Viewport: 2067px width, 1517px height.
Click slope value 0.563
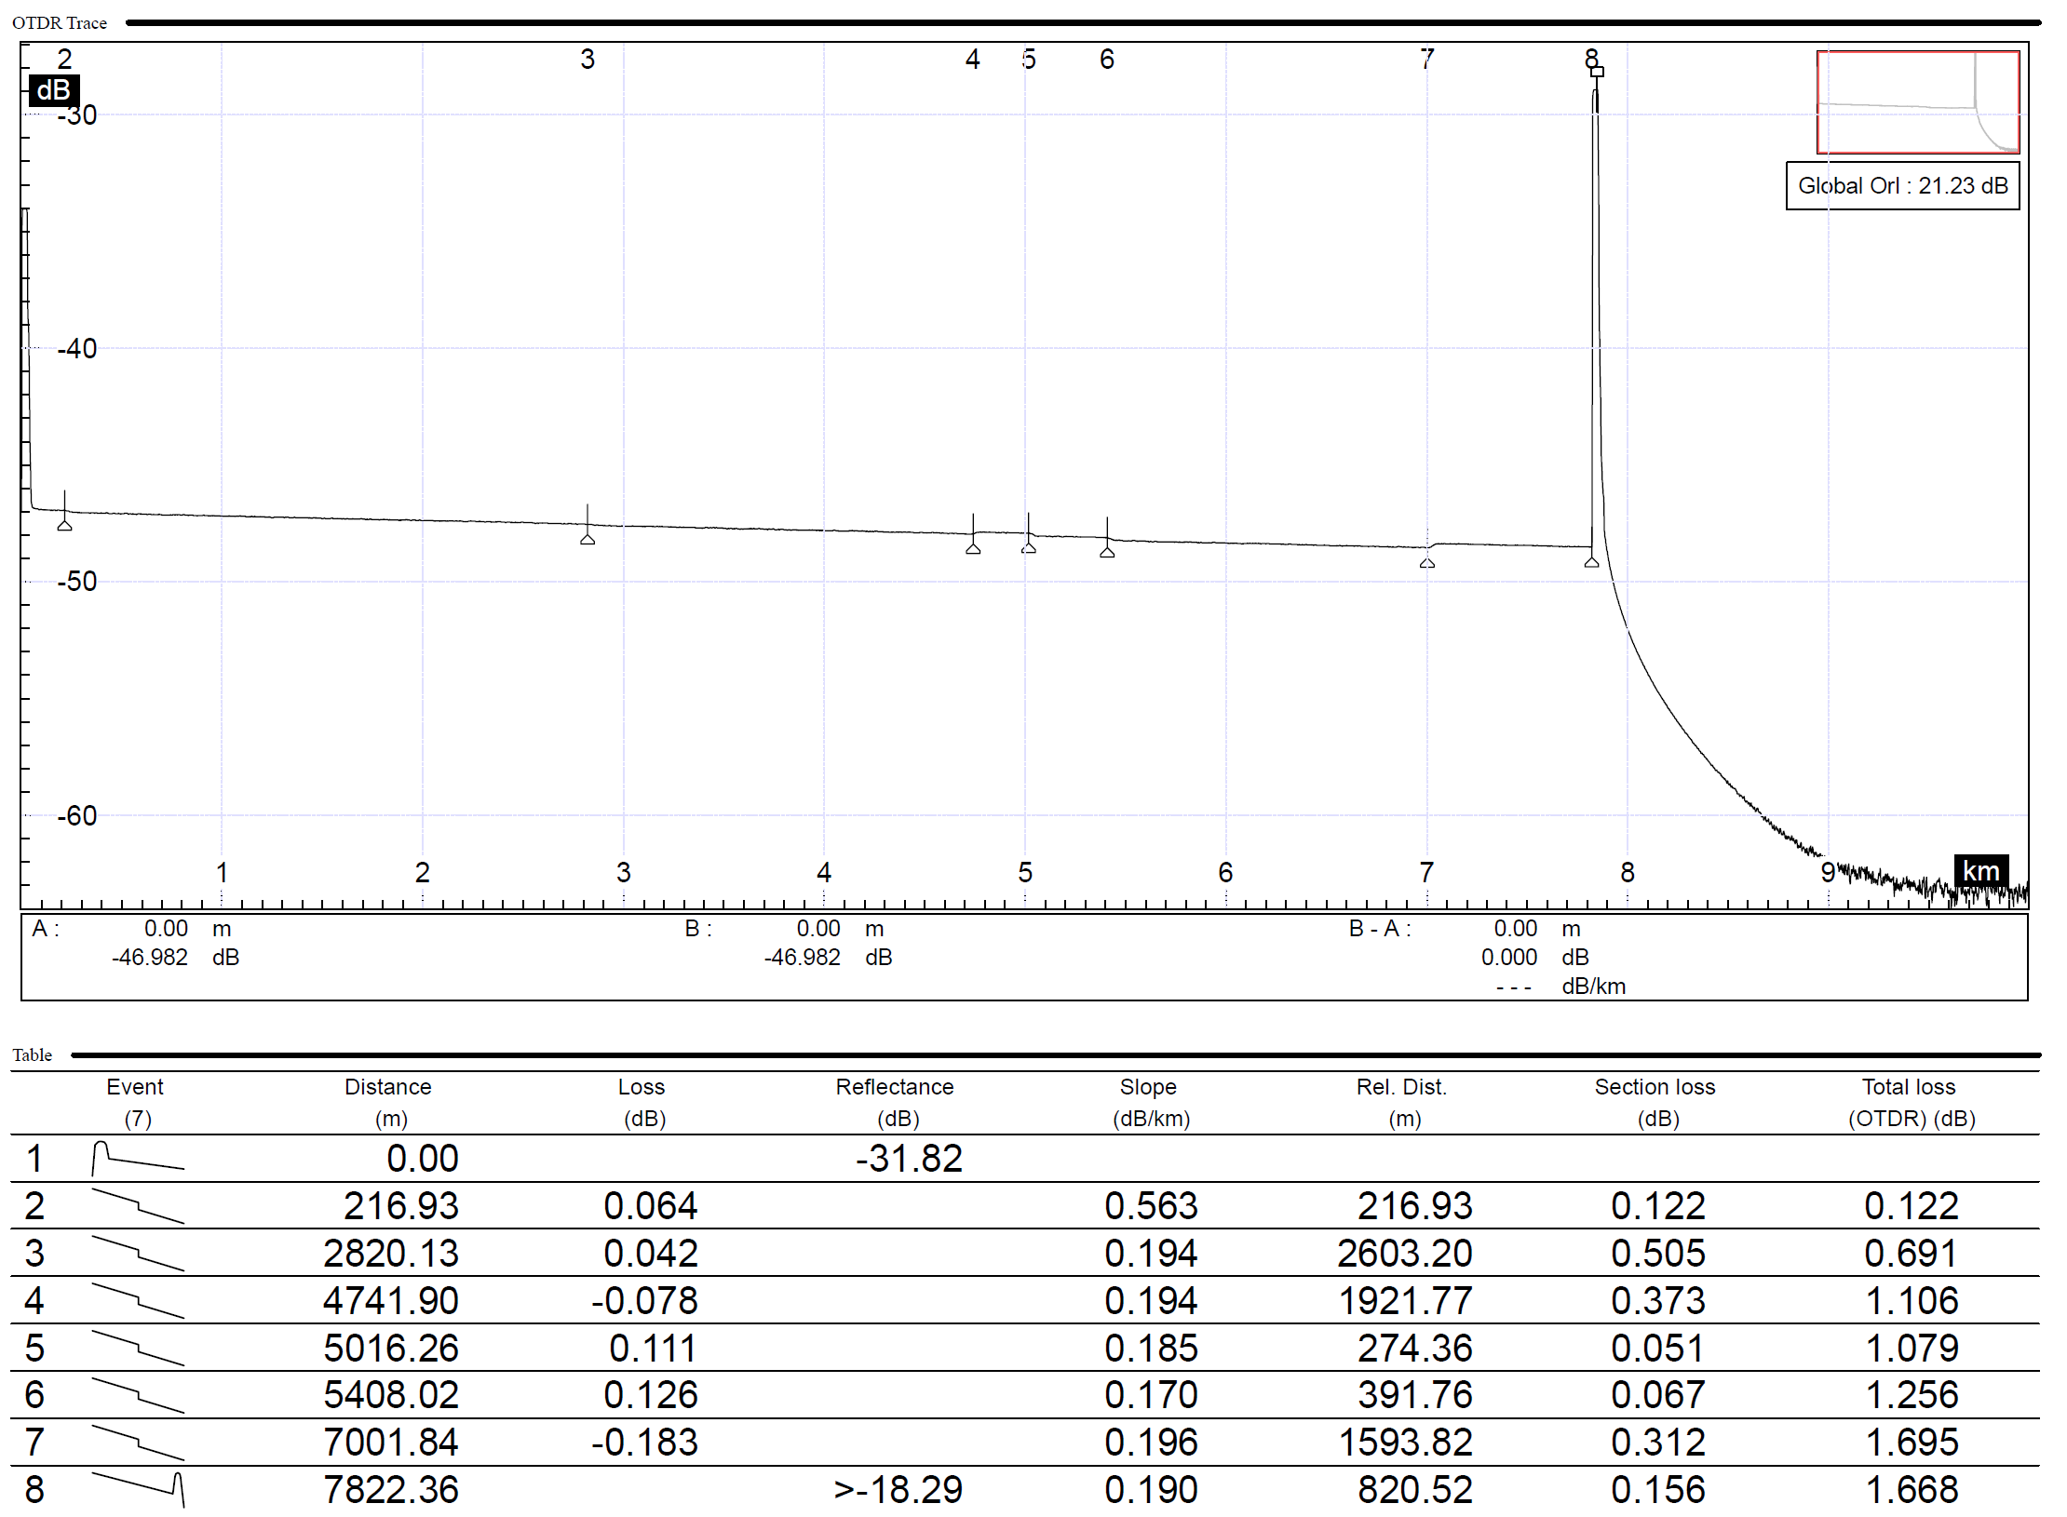pos(1152,1206)
